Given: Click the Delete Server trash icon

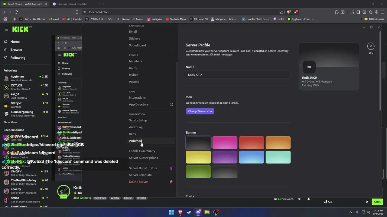Looking at the screenshot, I should point(171,182).
